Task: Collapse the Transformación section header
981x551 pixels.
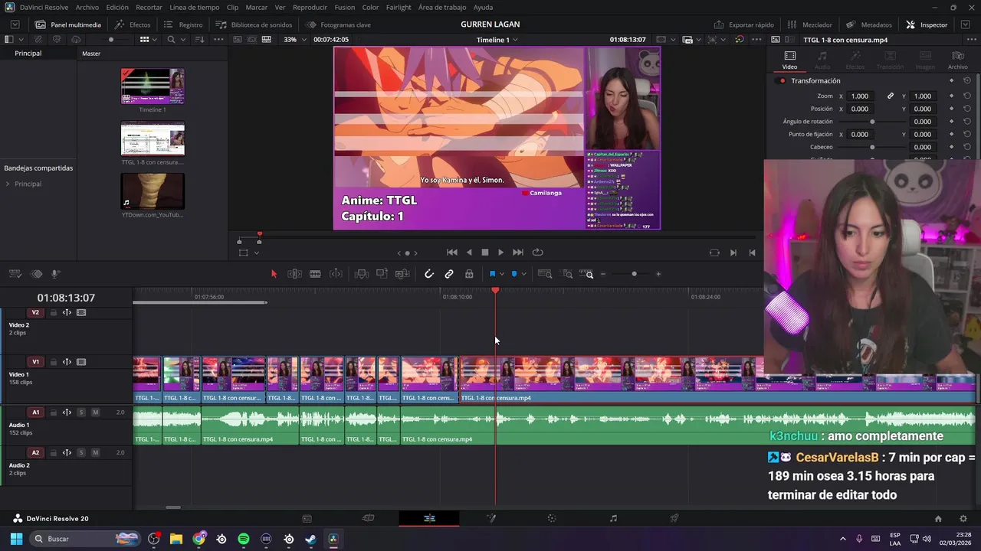Action: [x=815, y=80]
